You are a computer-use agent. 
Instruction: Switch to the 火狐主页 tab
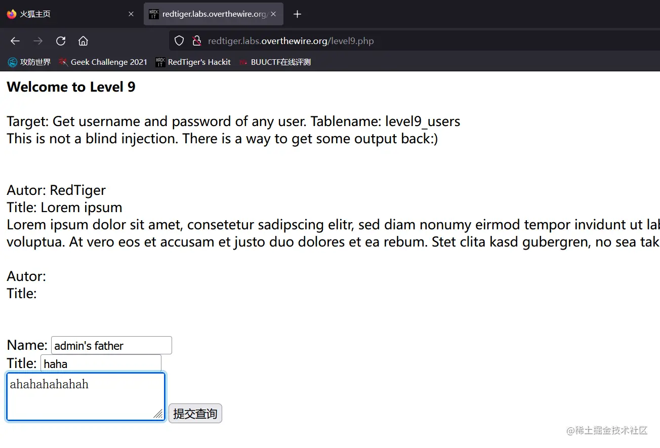coord(66,14)
